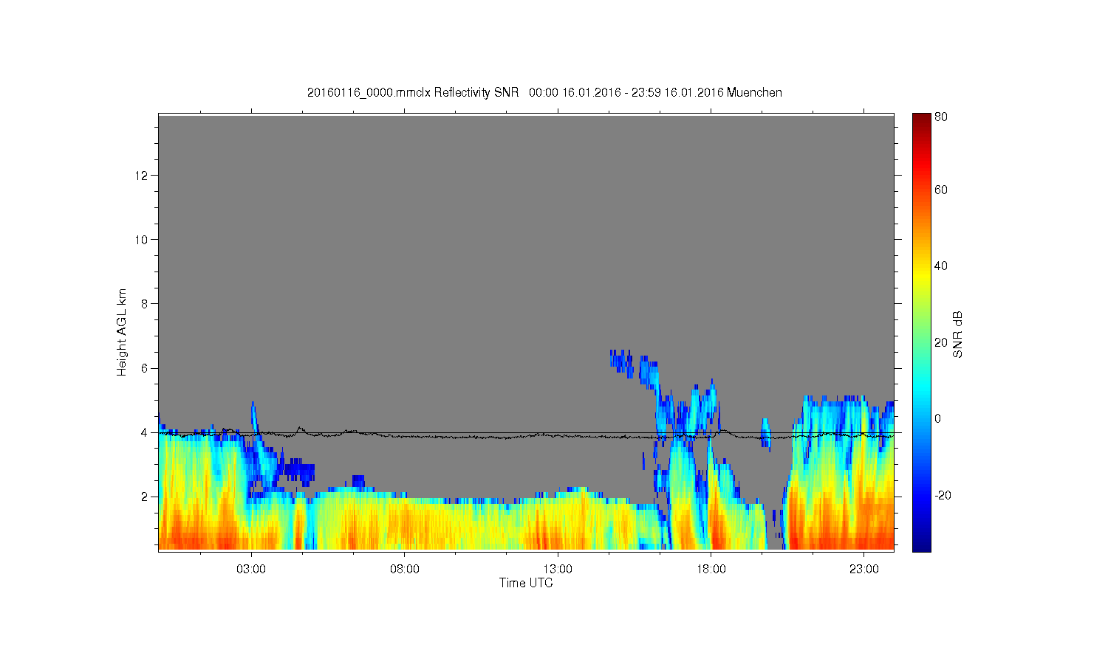Click the "Height AGL km" axis label
Screen dimensions: 1108x664
pyautogui.click(x=122, y=332)
